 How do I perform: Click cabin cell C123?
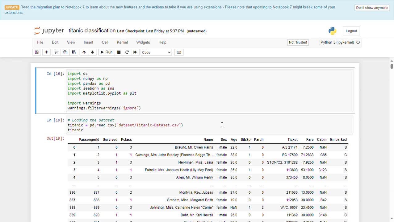pos(322,170)
